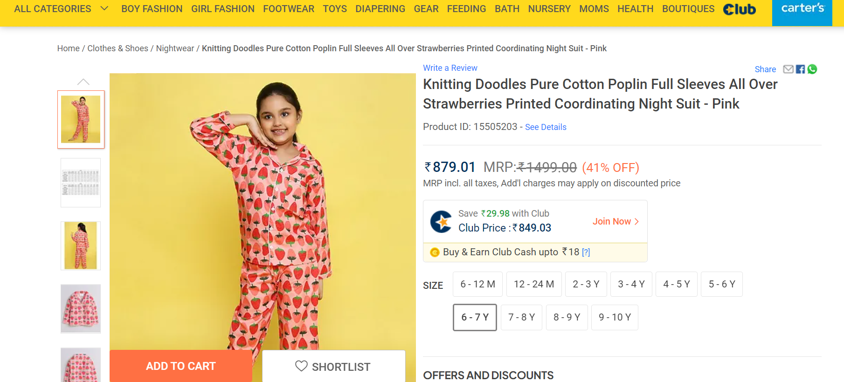Select size 2 - 3 Y

pos(586,284)
